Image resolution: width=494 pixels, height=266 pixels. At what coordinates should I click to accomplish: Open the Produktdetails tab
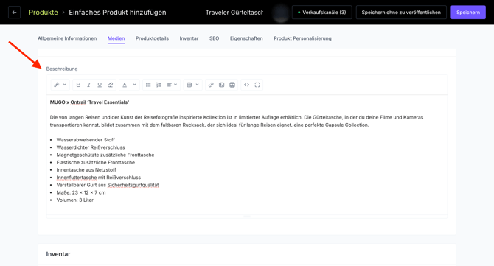click(152, 38)
